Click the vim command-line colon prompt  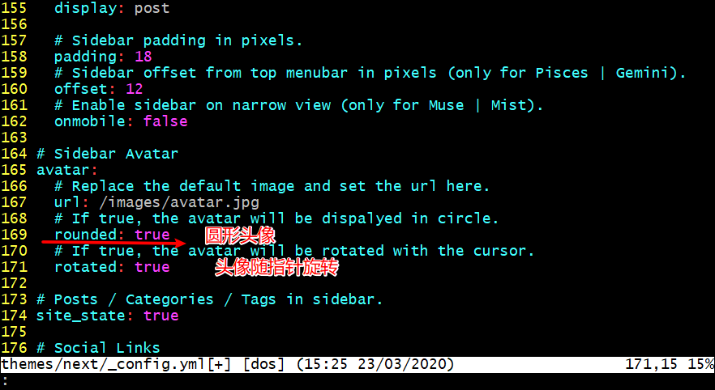[5, 380]
